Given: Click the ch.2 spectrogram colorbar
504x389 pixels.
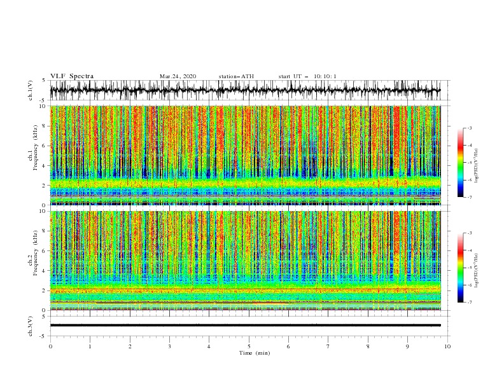Looking at the screenshot, I should (461, 268).
